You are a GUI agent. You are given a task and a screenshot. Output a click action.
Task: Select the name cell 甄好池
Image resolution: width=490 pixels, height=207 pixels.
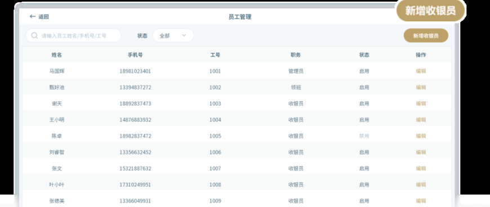pyautogui.click(x=57, y=87)
